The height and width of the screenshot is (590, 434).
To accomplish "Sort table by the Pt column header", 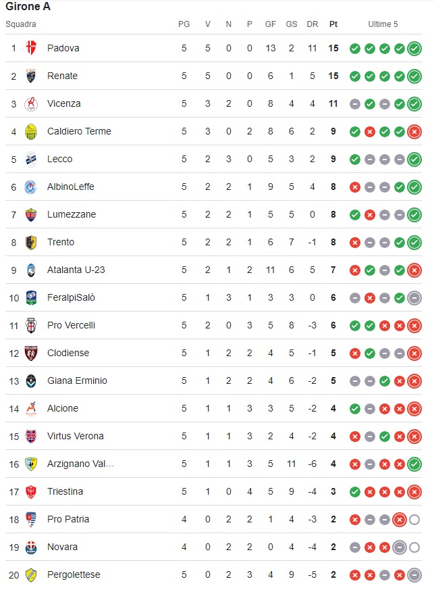I will pos(333,24).
